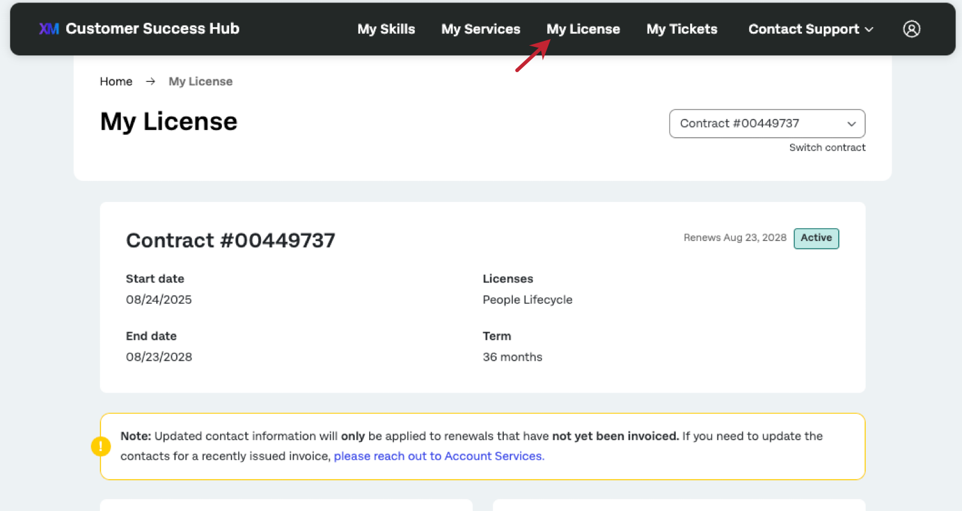This screenshot has height=511, width=962.
Task: Click the yellow warning exclamation icon
Action: coord(100,446)
